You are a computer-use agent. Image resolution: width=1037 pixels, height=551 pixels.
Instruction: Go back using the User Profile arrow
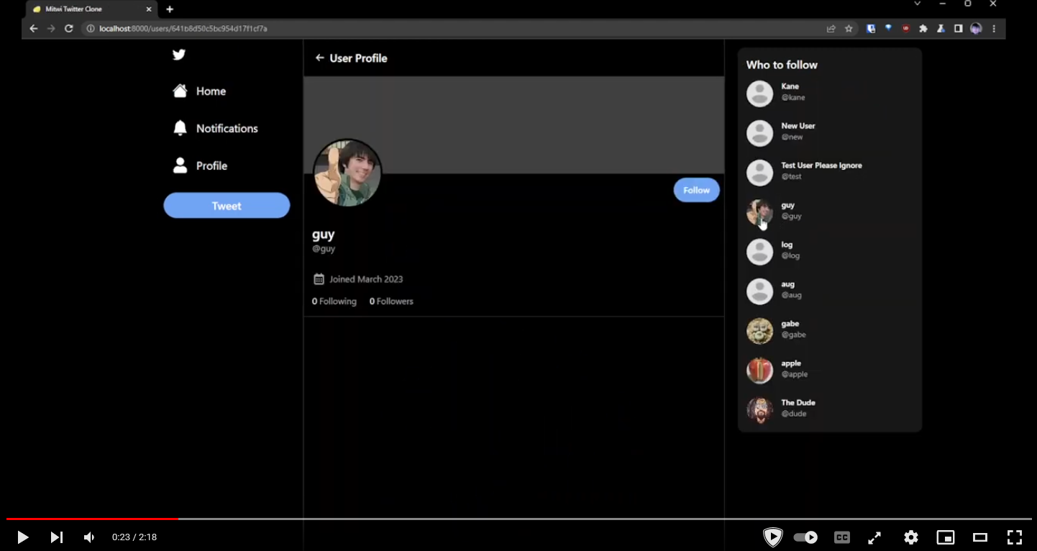coord(319,58)
